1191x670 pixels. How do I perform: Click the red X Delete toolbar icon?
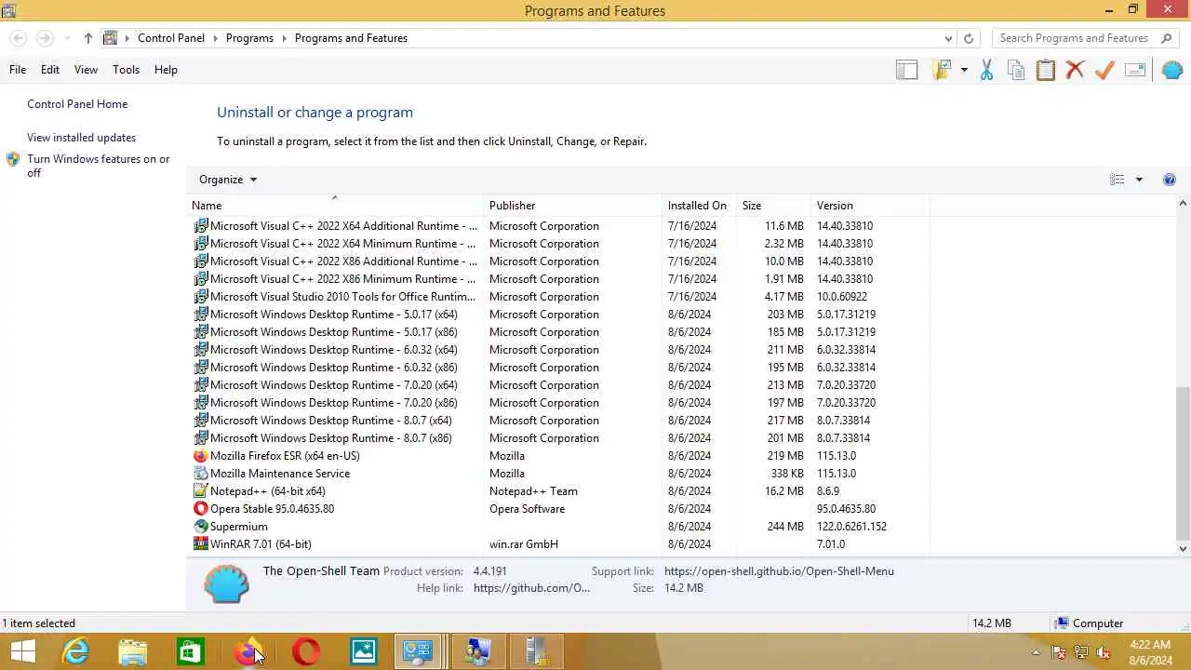click(1075, 70)
